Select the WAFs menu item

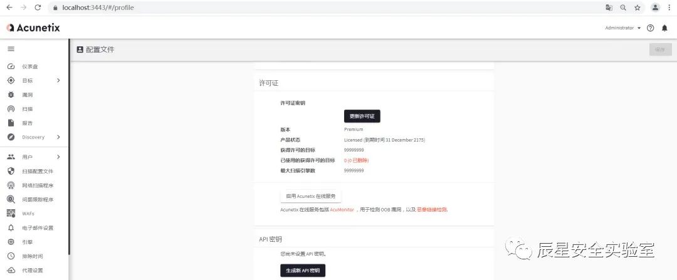pyautogui.click(x=28, y=214)
